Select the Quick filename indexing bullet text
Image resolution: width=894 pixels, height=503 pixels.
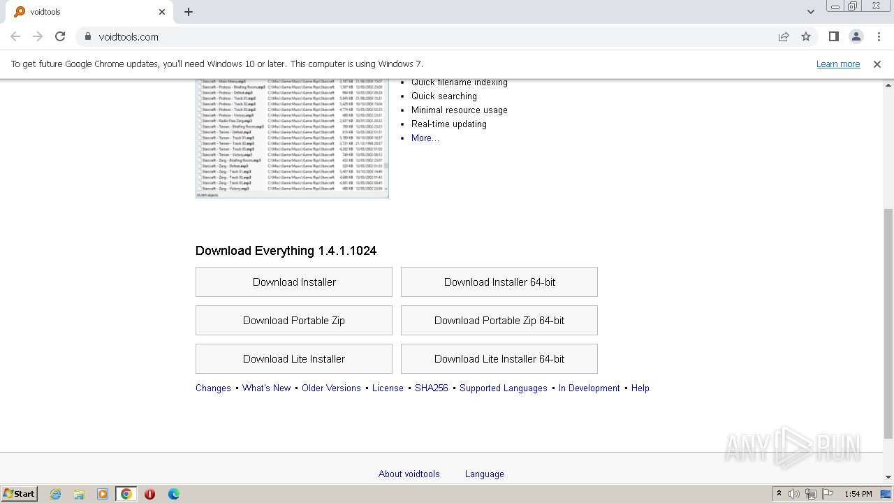460,82
